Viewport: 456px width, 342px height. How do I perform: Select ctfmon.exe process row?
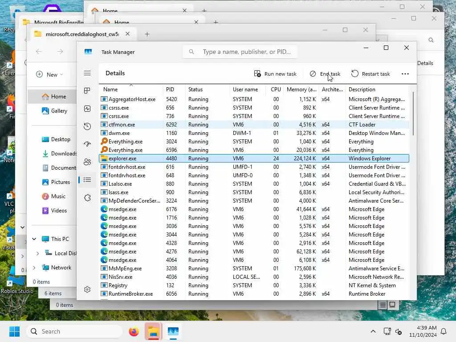[x=254, y=125]
